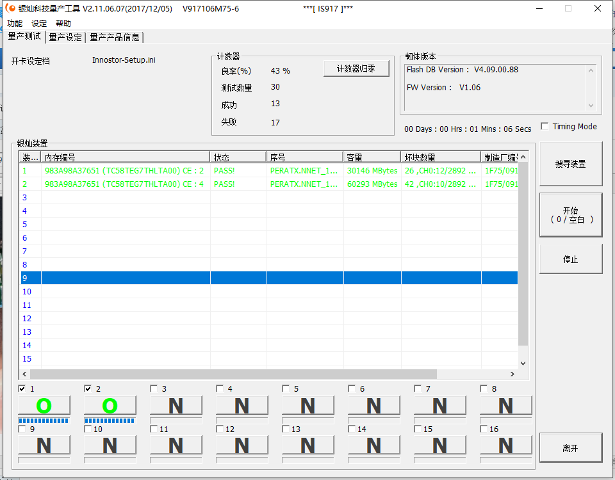Viewport: 615px width, 480px height.
Task: Tick the port 4 checkbox
Action: pos(220,388)
